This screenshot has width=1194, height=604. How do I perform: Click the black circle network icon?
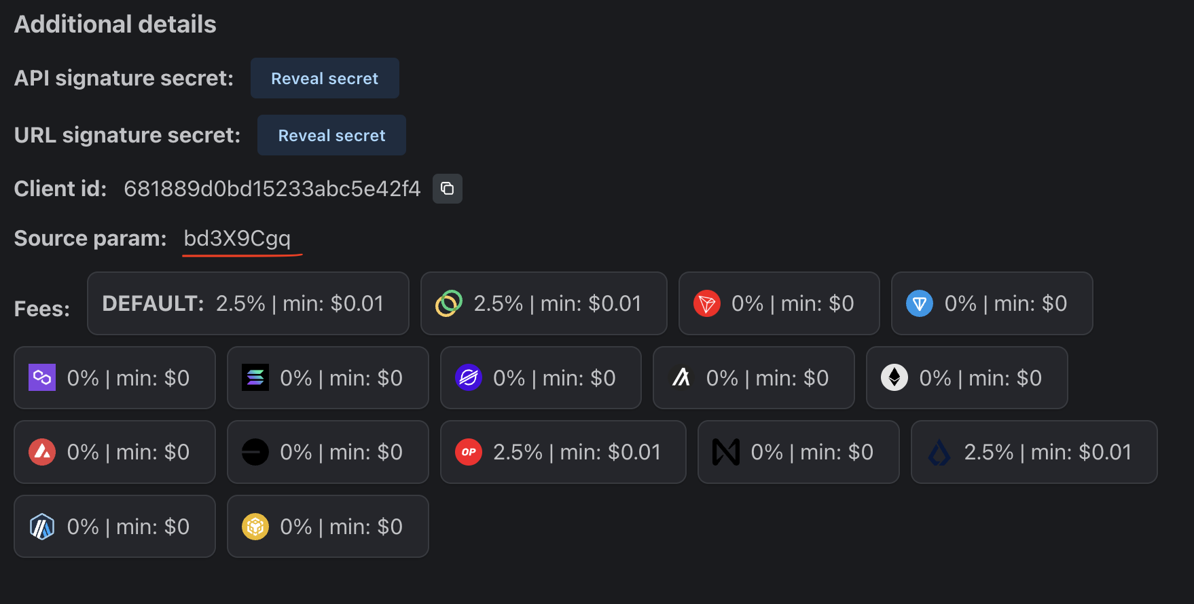[x=255, y=452]
